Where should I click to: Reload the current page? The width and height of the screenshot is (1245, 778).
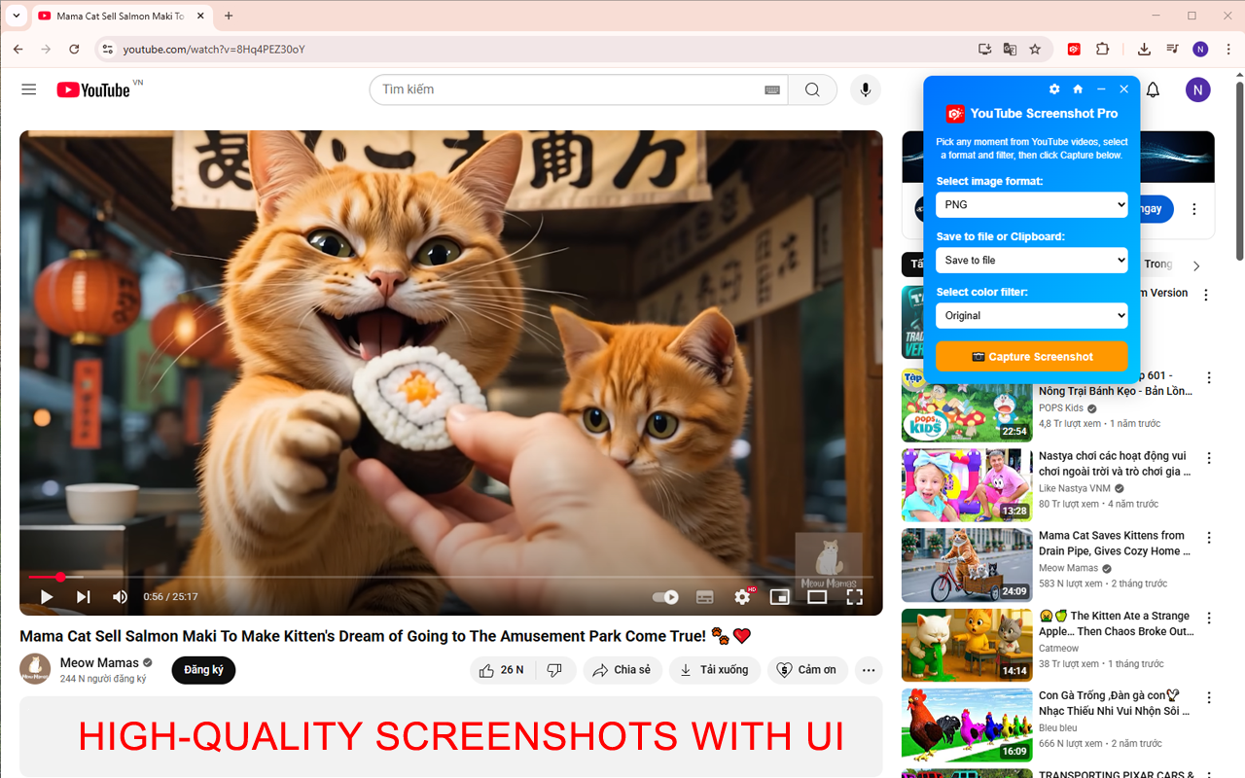pos(74,49)
